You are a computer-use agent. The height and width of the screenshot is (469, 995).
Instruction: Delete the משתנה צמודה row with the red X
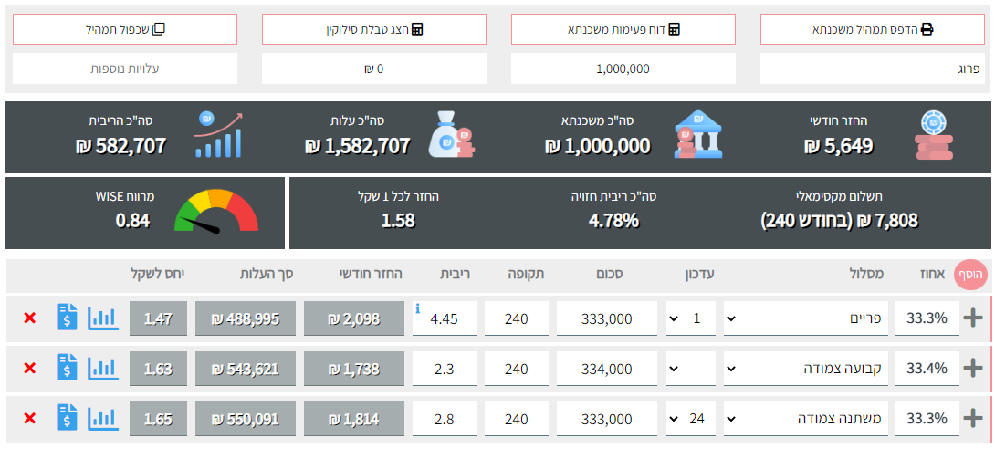(x=29, y=419)
